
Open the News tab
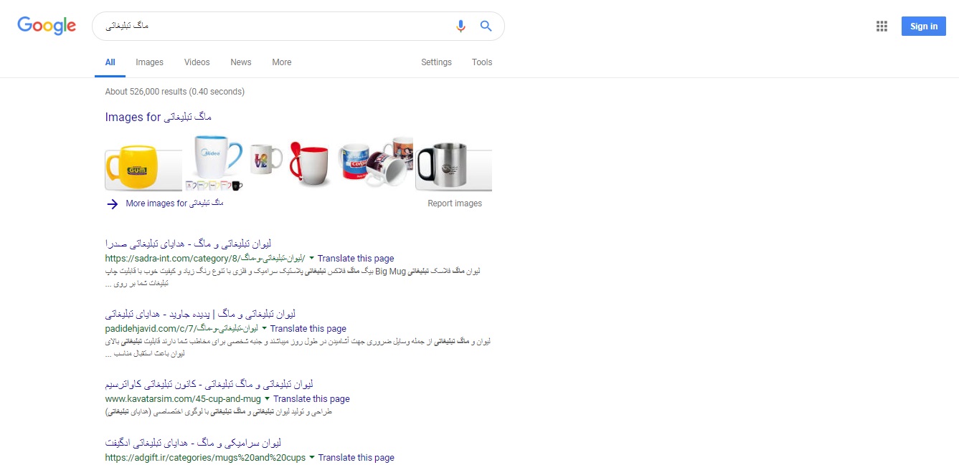click(x=241, y=62)
